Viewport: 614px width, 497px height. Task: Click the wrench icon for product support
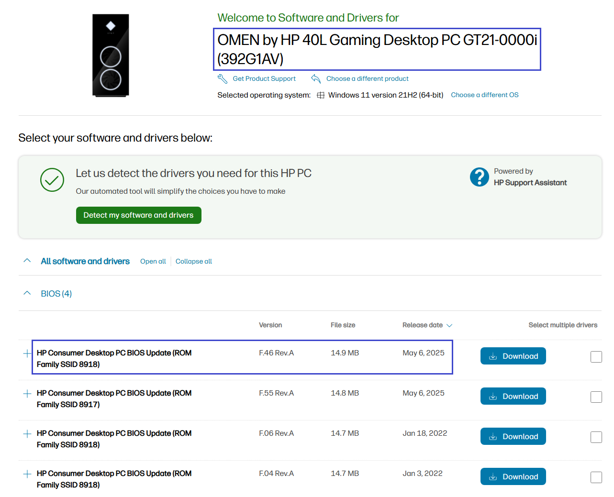223,78
